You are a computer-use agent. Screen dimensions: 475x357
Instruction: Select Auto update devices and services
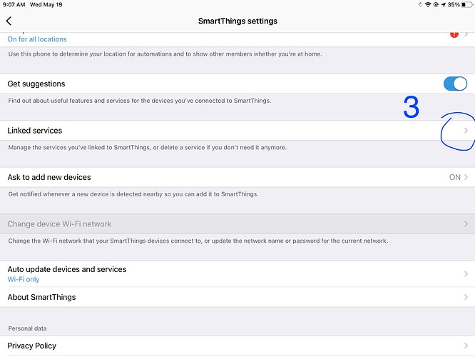[237, 274]
